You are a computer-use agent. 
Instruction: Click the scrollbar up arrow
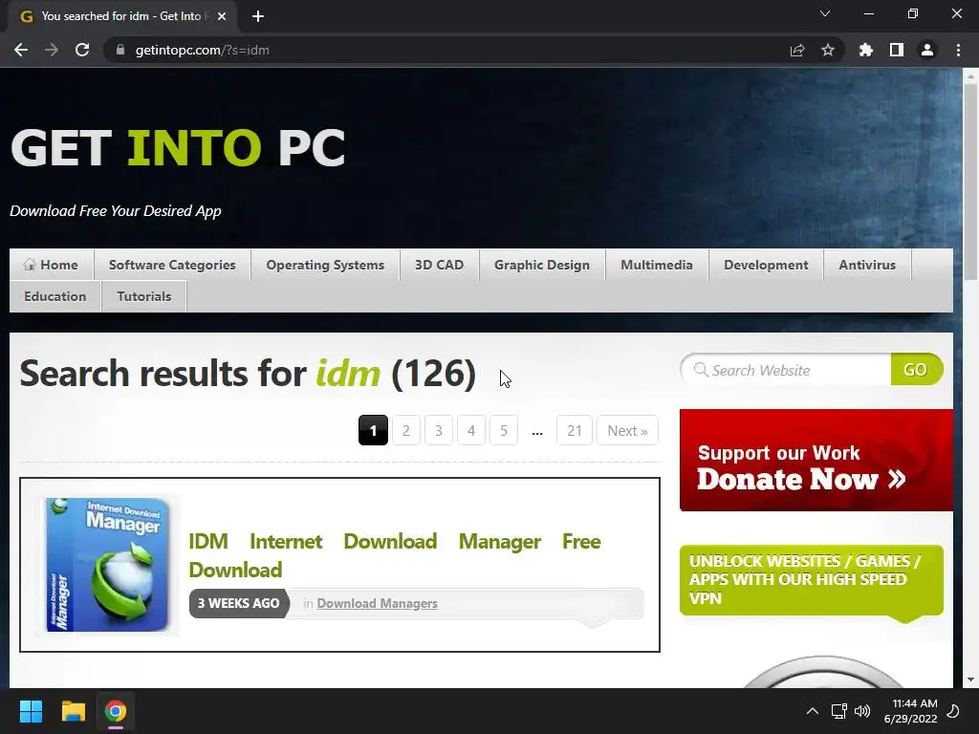click(970, 75)
